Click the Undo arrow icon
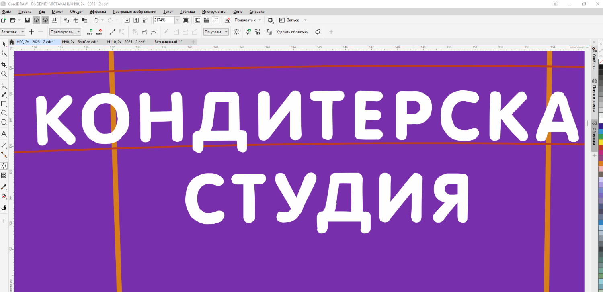 pos(96,20)
